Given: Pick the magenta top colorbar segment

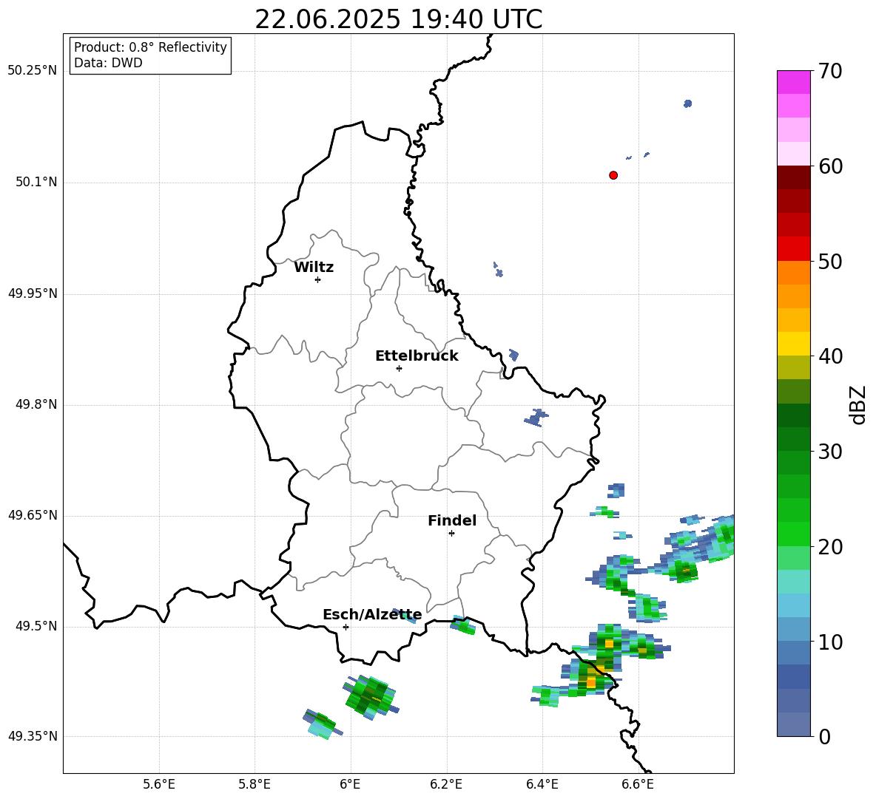Looking at the screenshot, I should [x=794, y=82].
